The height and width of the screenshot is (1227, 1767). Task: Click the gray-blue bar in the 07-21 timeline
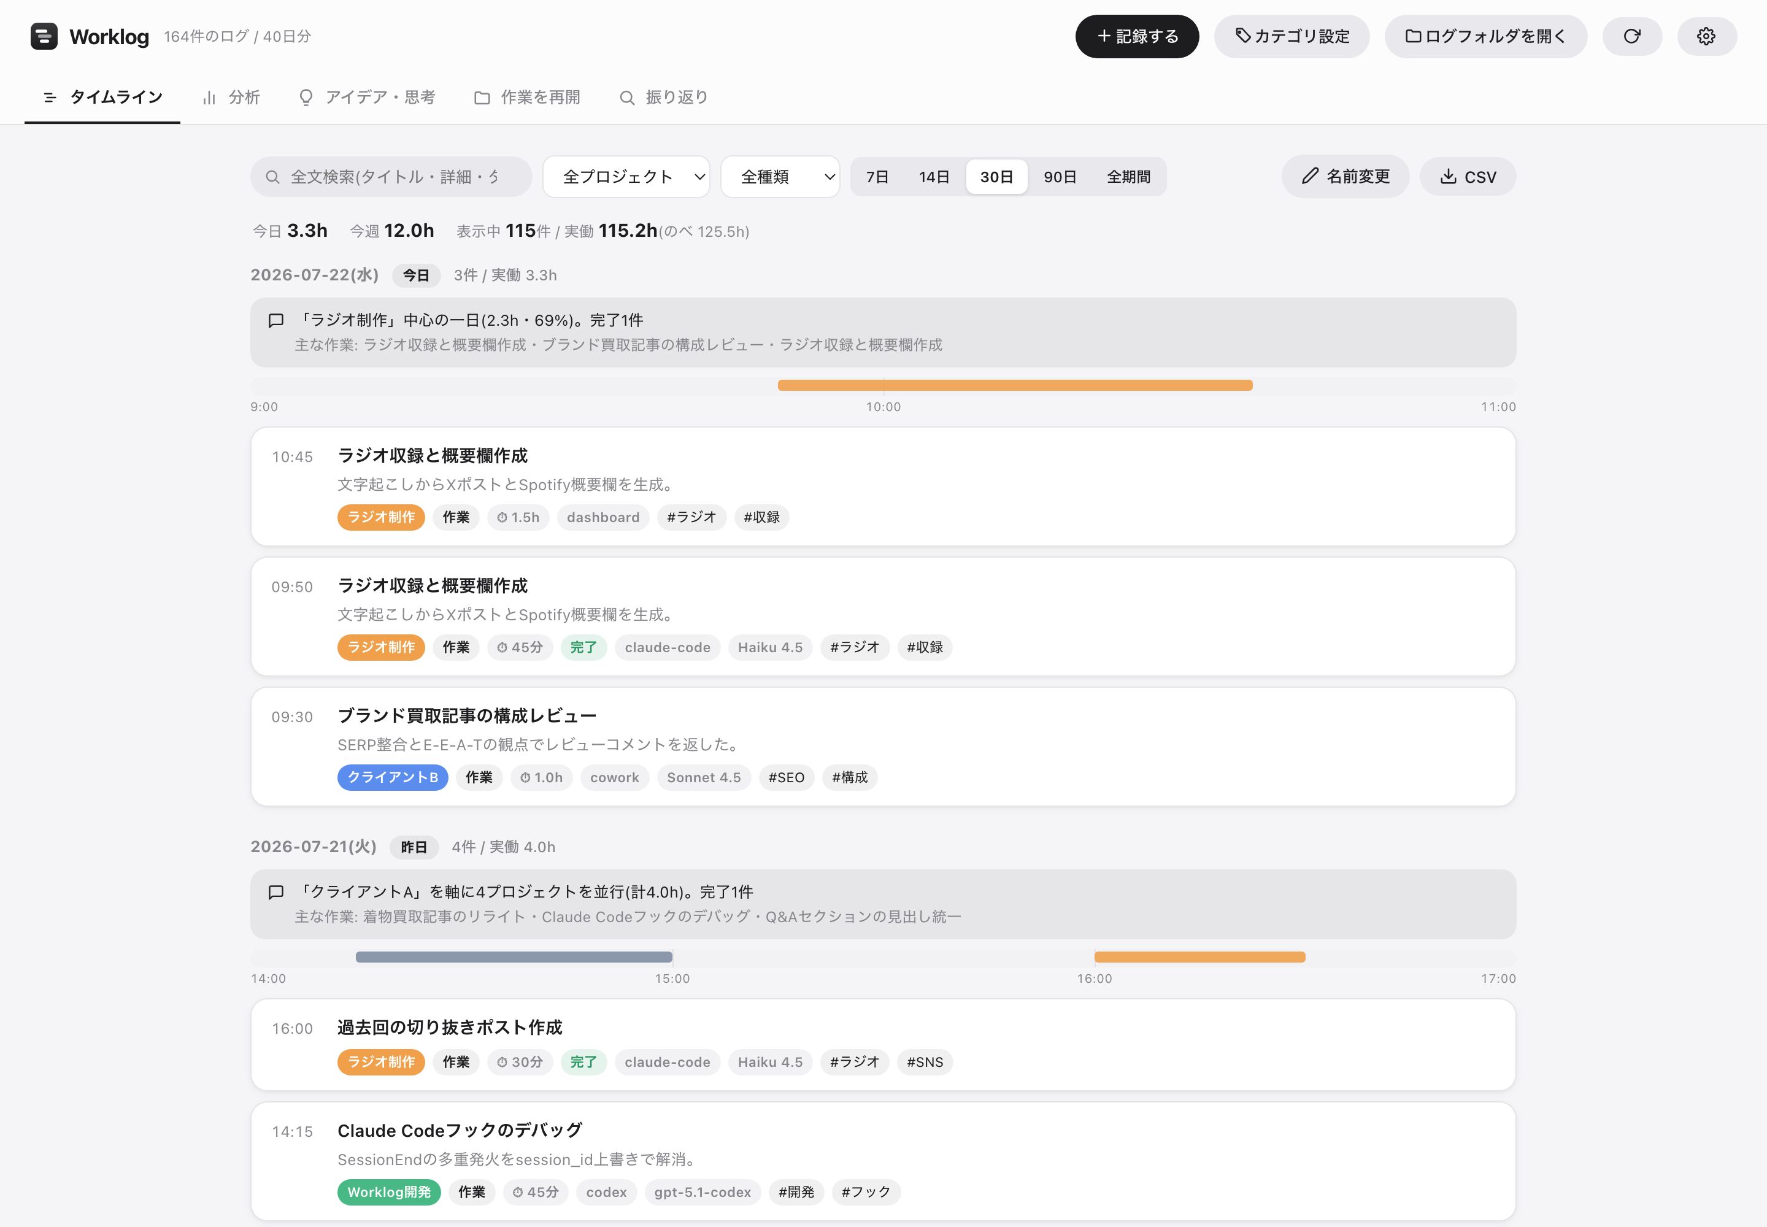(x=514, y=957)
